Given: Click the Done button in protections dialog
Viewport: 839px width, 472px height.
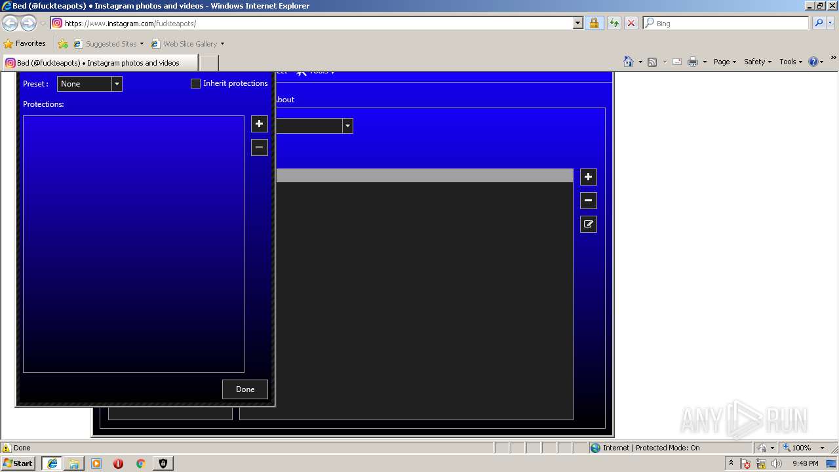Looking at the screenshot, I should (245, 389).
